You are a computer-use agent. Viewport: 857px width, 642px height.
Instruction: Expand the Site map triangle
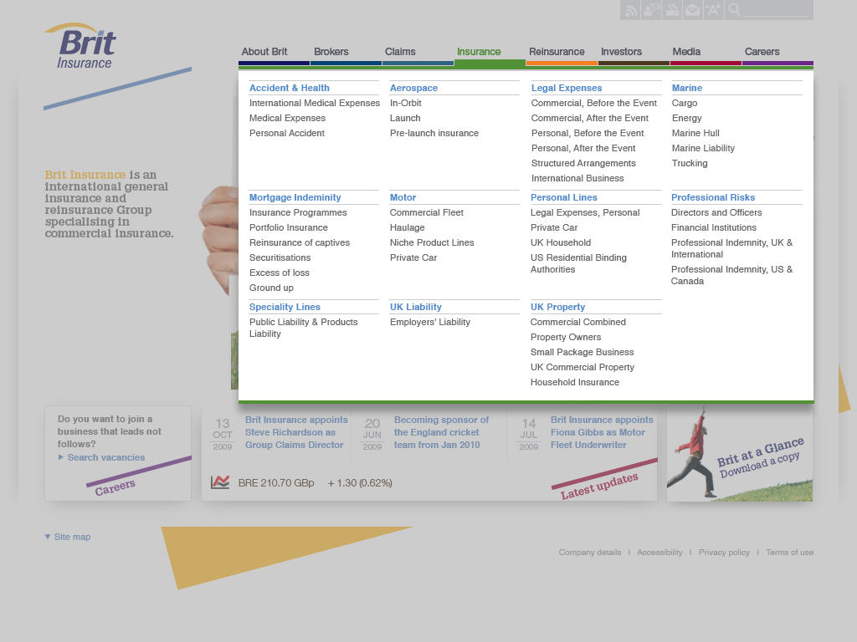coord(48,537)
